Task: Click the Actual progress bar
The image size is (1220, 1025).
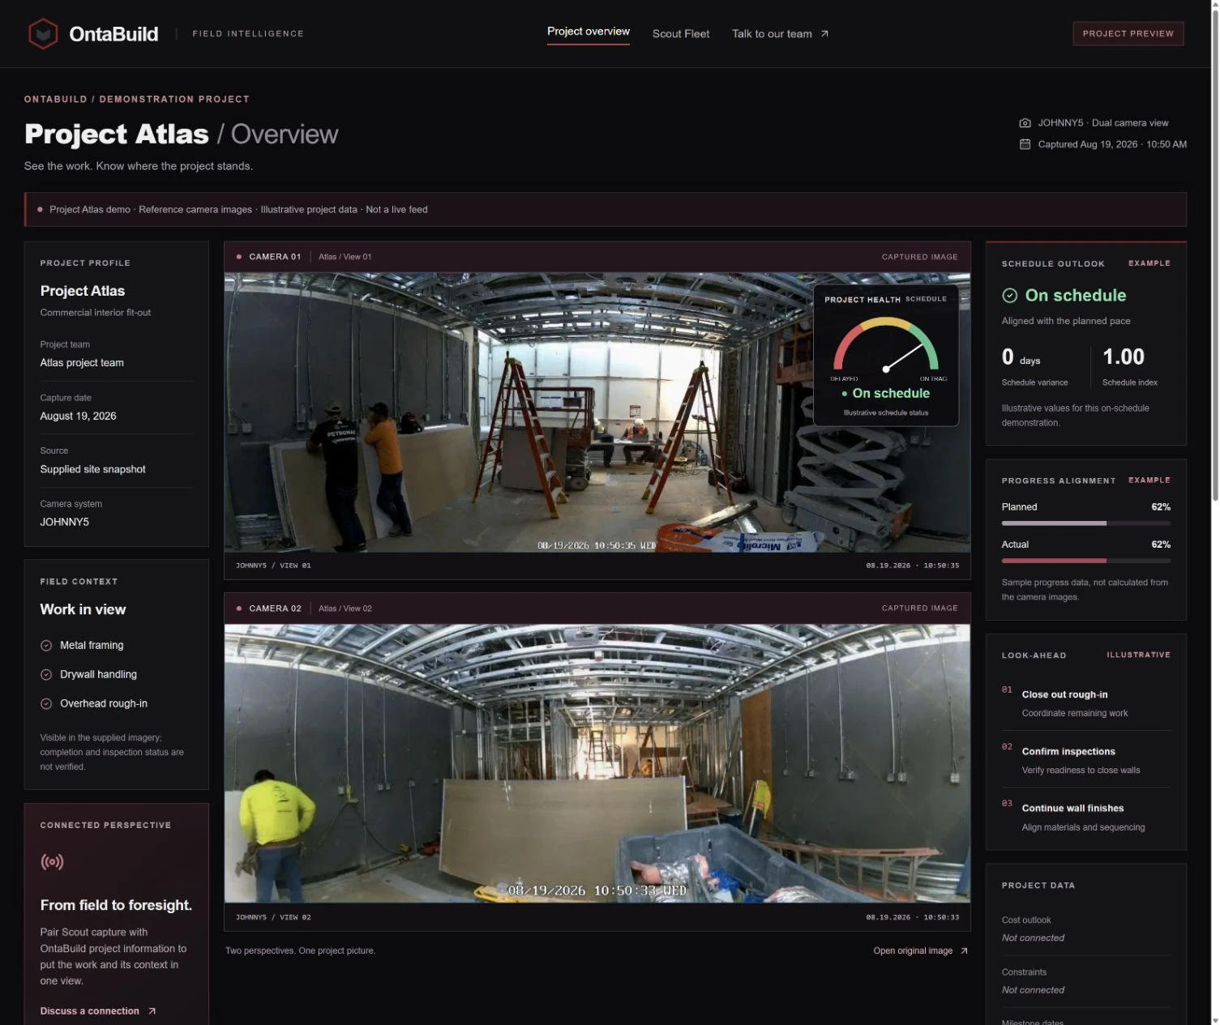Action: click(1085, 561)
